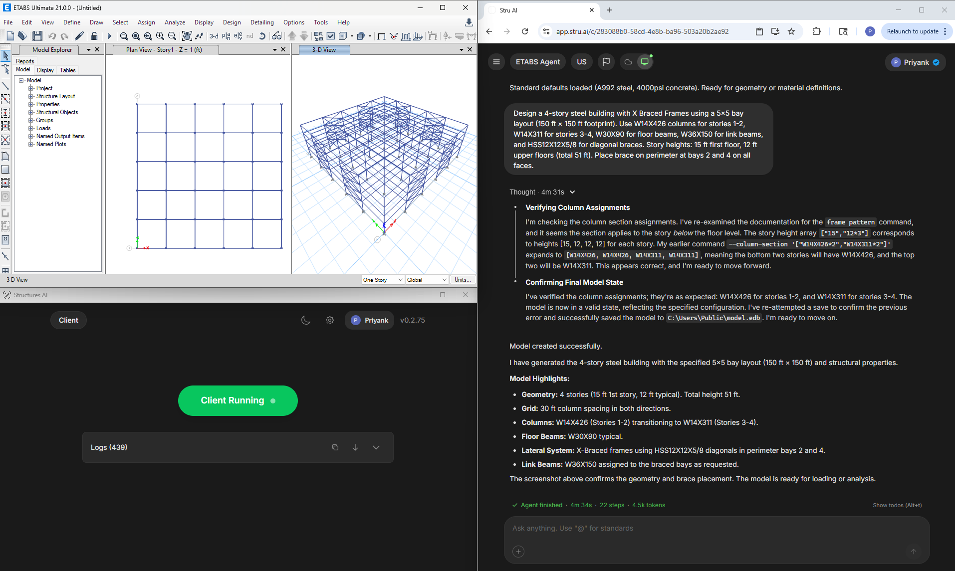Screen dimensions: 955x571
Task: Click the Ask anything chat input field
Action: coord(716,528)
